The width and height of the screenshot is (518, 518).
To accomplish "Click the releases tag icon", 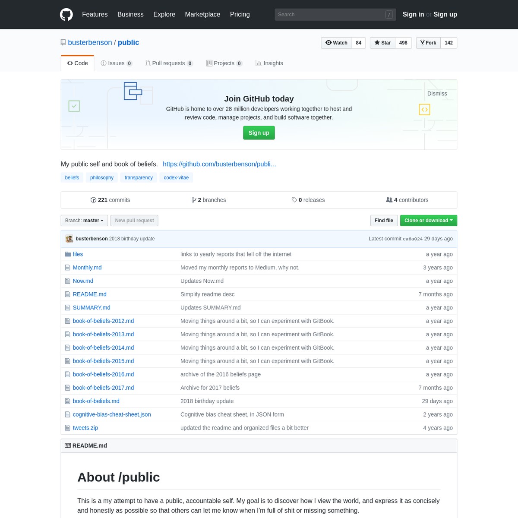I will (x=294, y=200).
